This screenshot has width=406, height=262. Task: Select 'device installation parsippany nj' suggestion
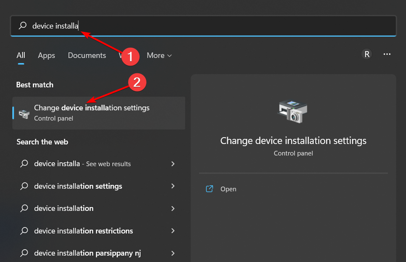click(x=99, y=253)
